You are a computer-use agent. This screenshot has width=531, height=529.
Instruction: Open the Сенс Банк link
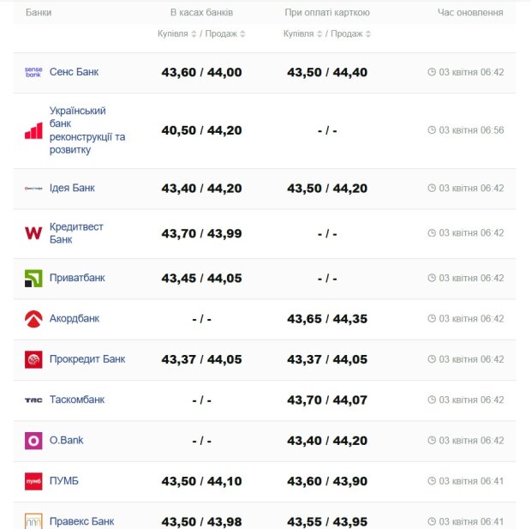tap(74, 72)
